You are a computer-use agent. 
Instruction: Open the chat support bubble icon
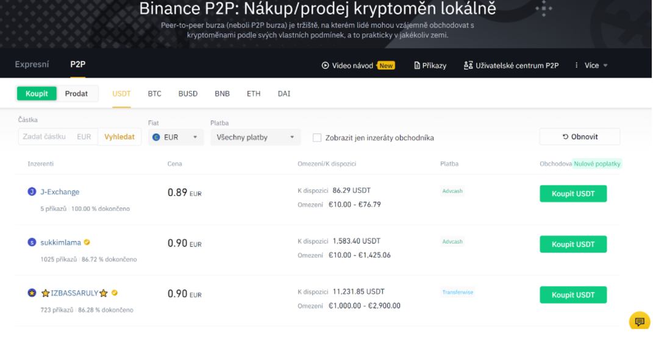[639, 321]
